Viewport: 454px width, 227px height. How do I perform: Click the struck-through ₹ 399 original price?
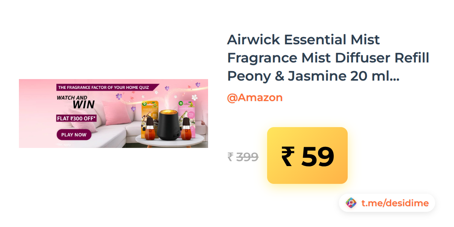pos(243,157)
